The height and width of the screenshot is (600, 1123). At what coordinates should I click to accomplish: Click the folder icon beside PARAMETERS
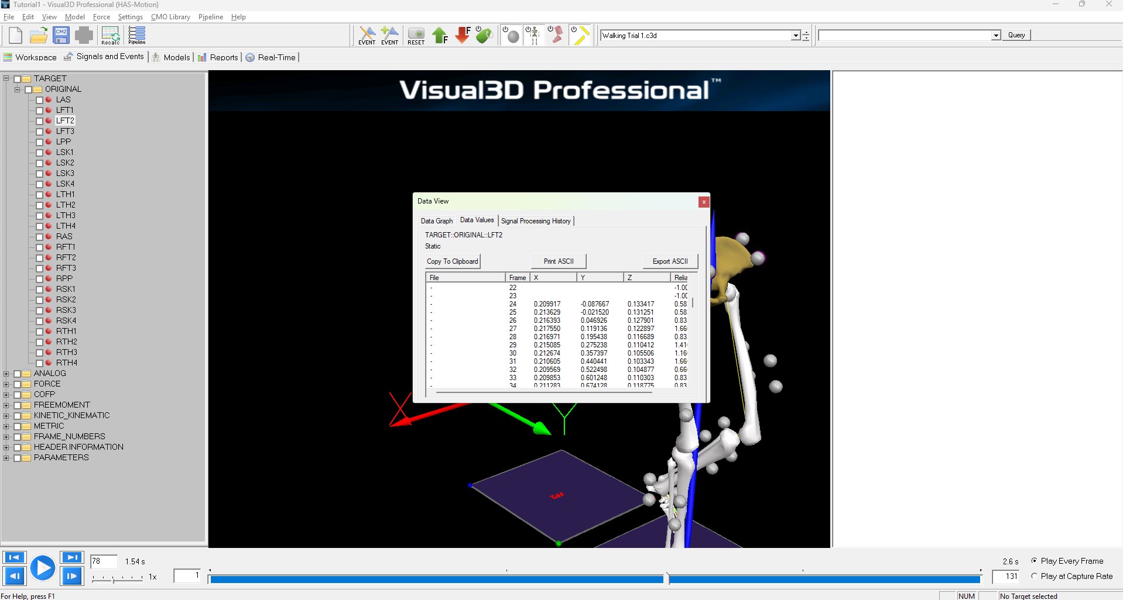tap(26, 458)
